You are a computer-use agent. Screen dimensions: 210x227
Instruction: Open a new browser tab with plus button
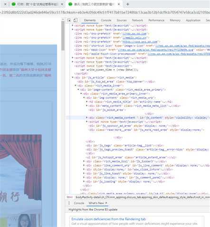point(128,4)
